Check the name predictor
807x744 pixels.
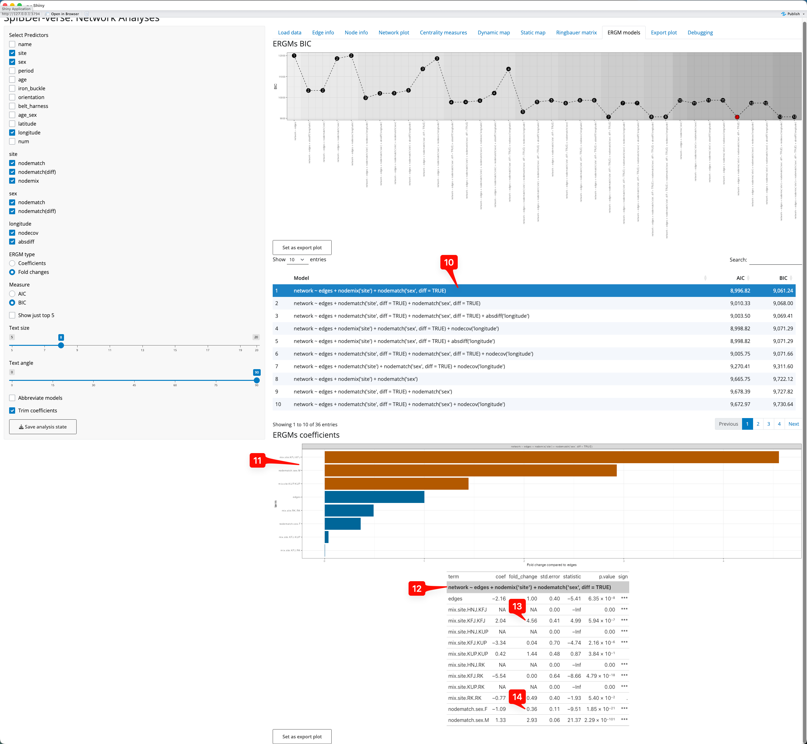[12, 44]
